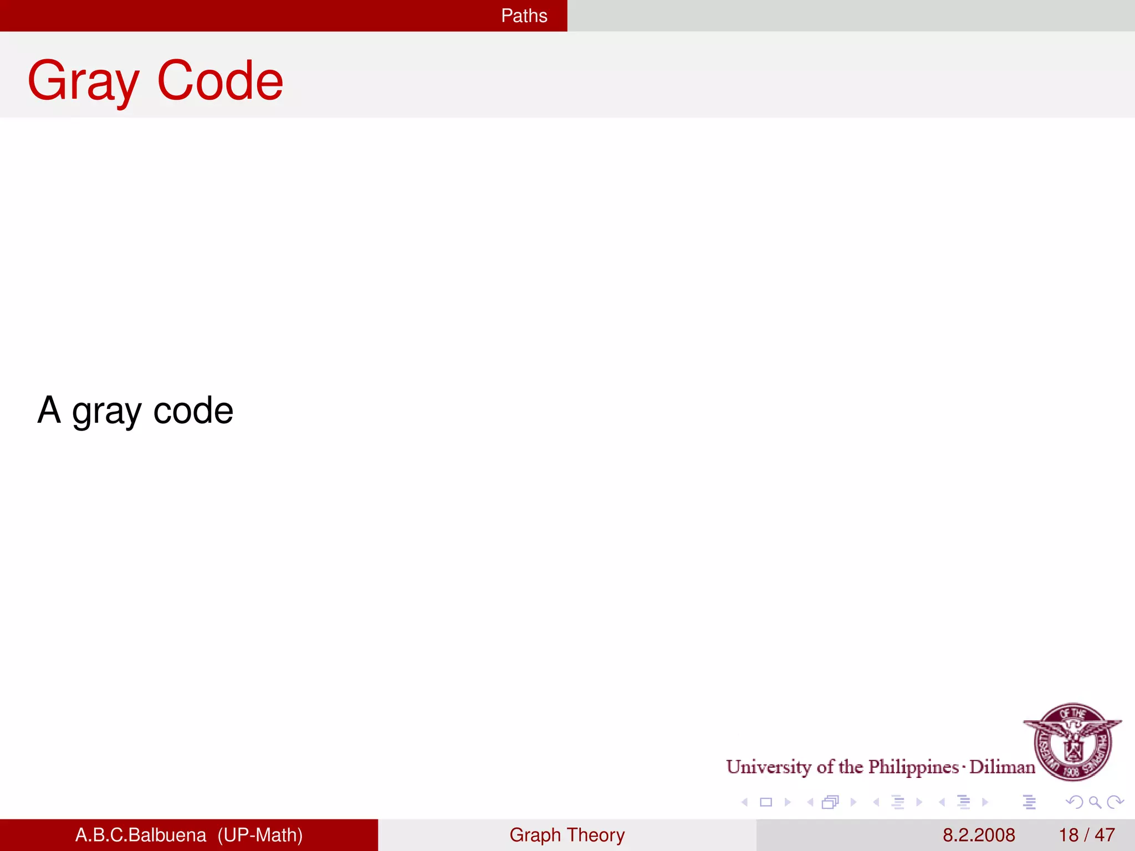This screenshot has height=851, width=1135.
Task: Click the University of the Philippines seal
Action: 1072,741
